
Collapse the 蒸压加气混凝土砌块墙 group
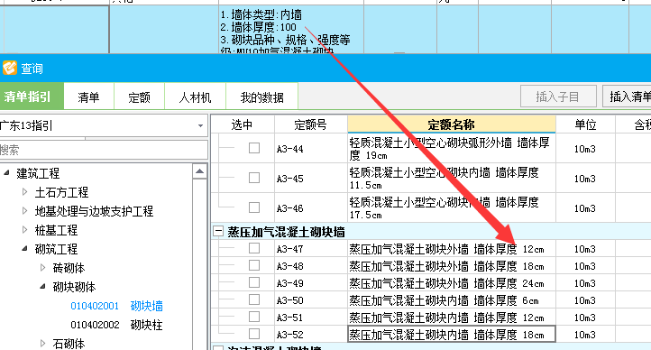coord(218,232)
